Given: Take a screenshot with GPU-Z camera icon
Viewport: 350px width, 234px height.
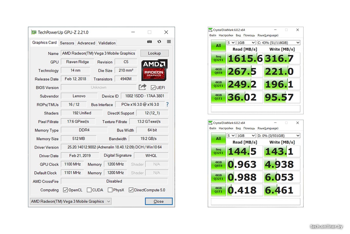Looking at the screenshot, I should click(x=149, y=41).
